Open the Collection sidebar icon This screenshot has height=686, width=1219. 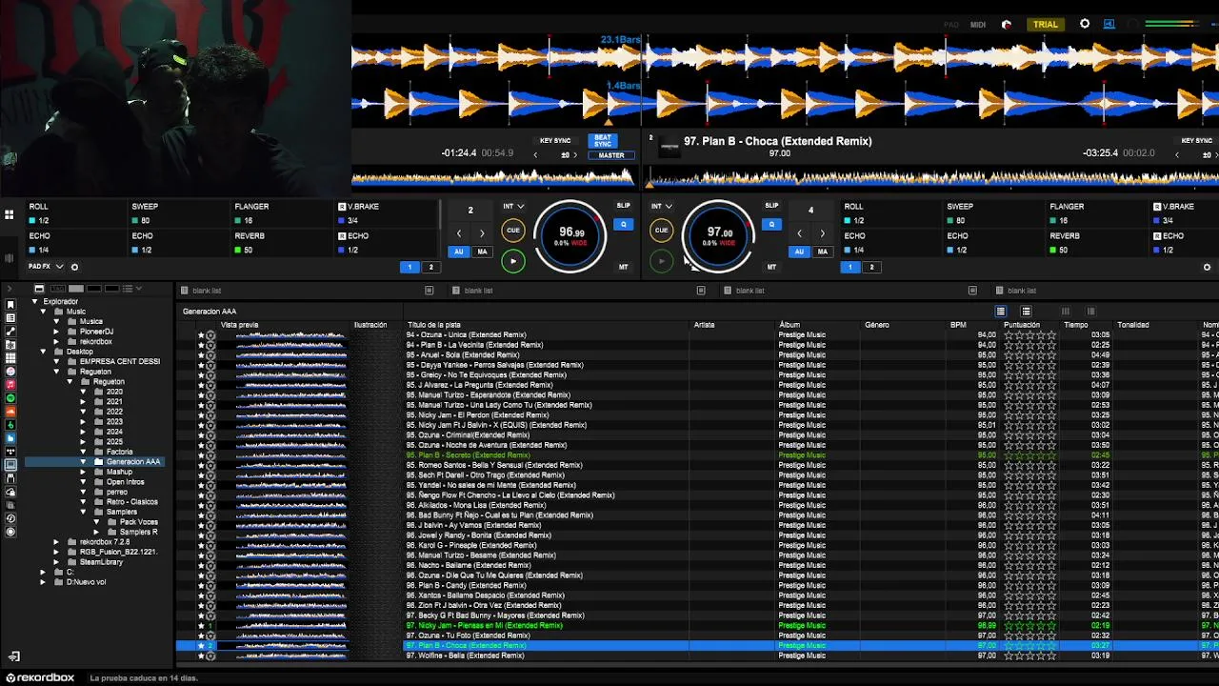(x=10, y=304)
